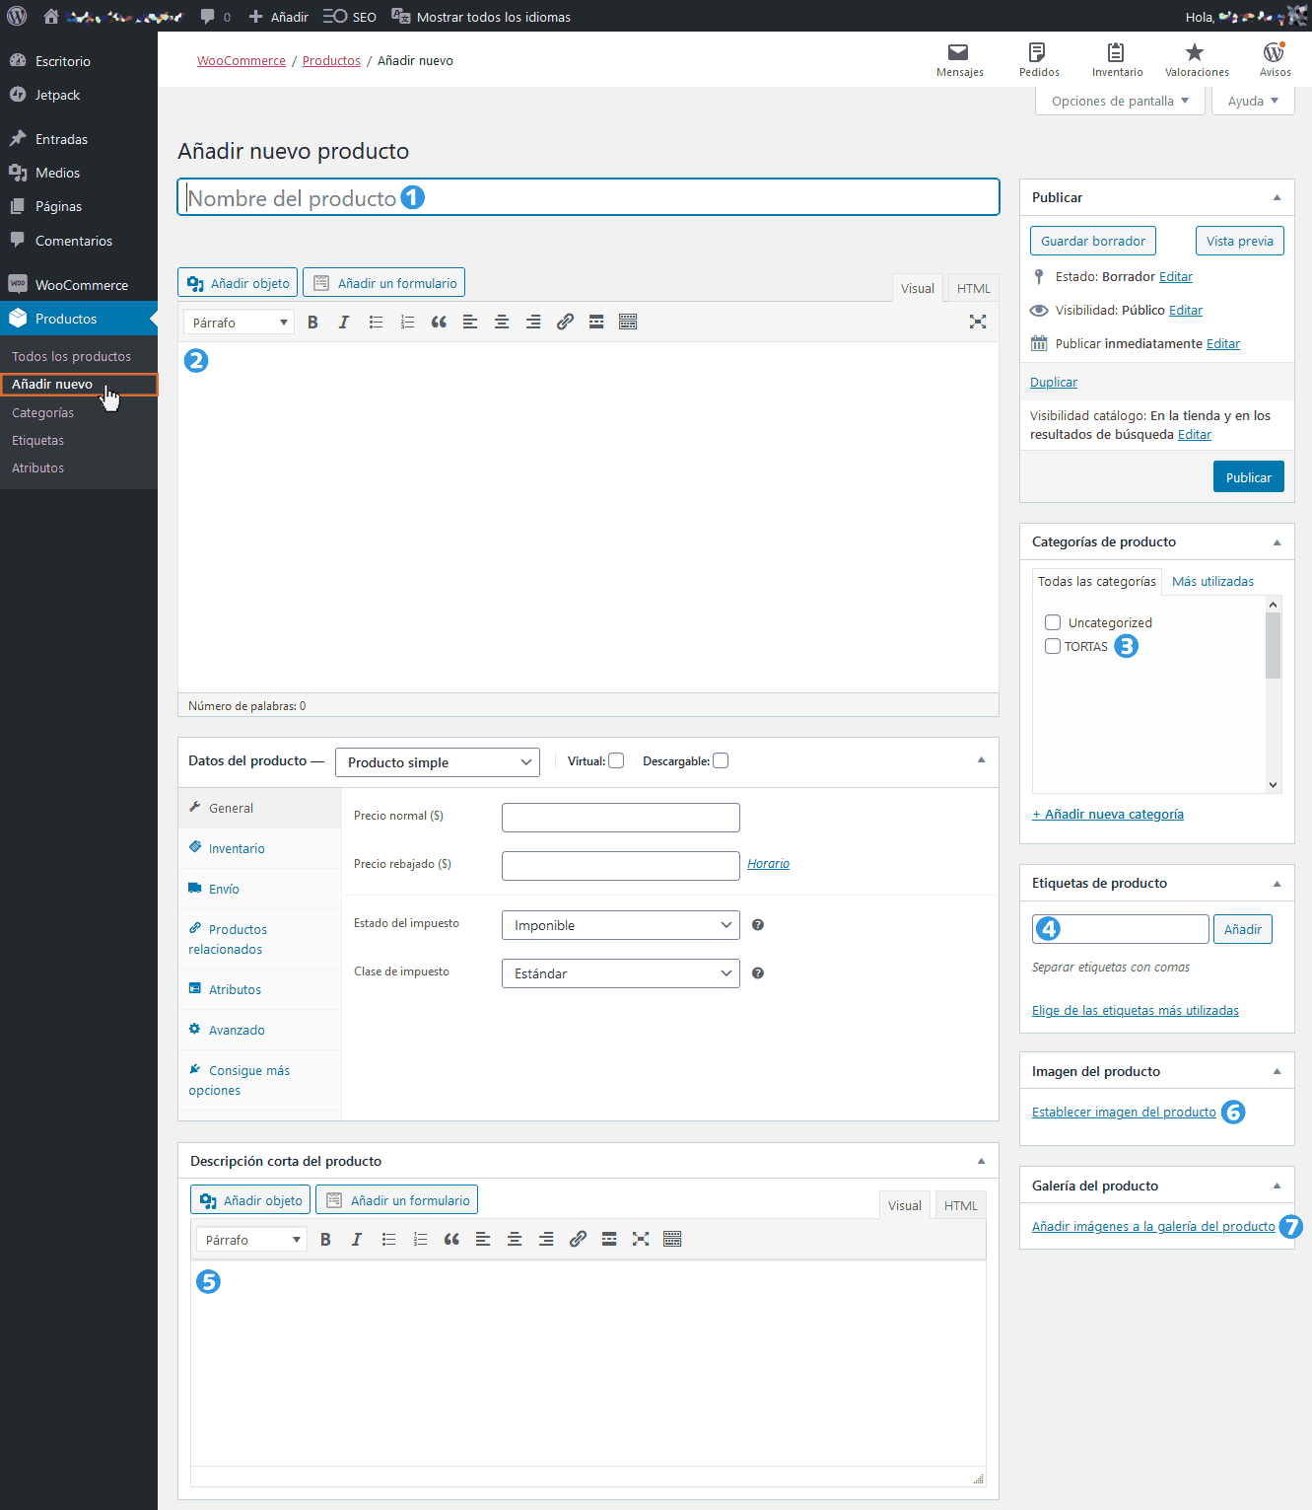Insert a link in the main editor
1312x1510 pixels.
point(565,322)
